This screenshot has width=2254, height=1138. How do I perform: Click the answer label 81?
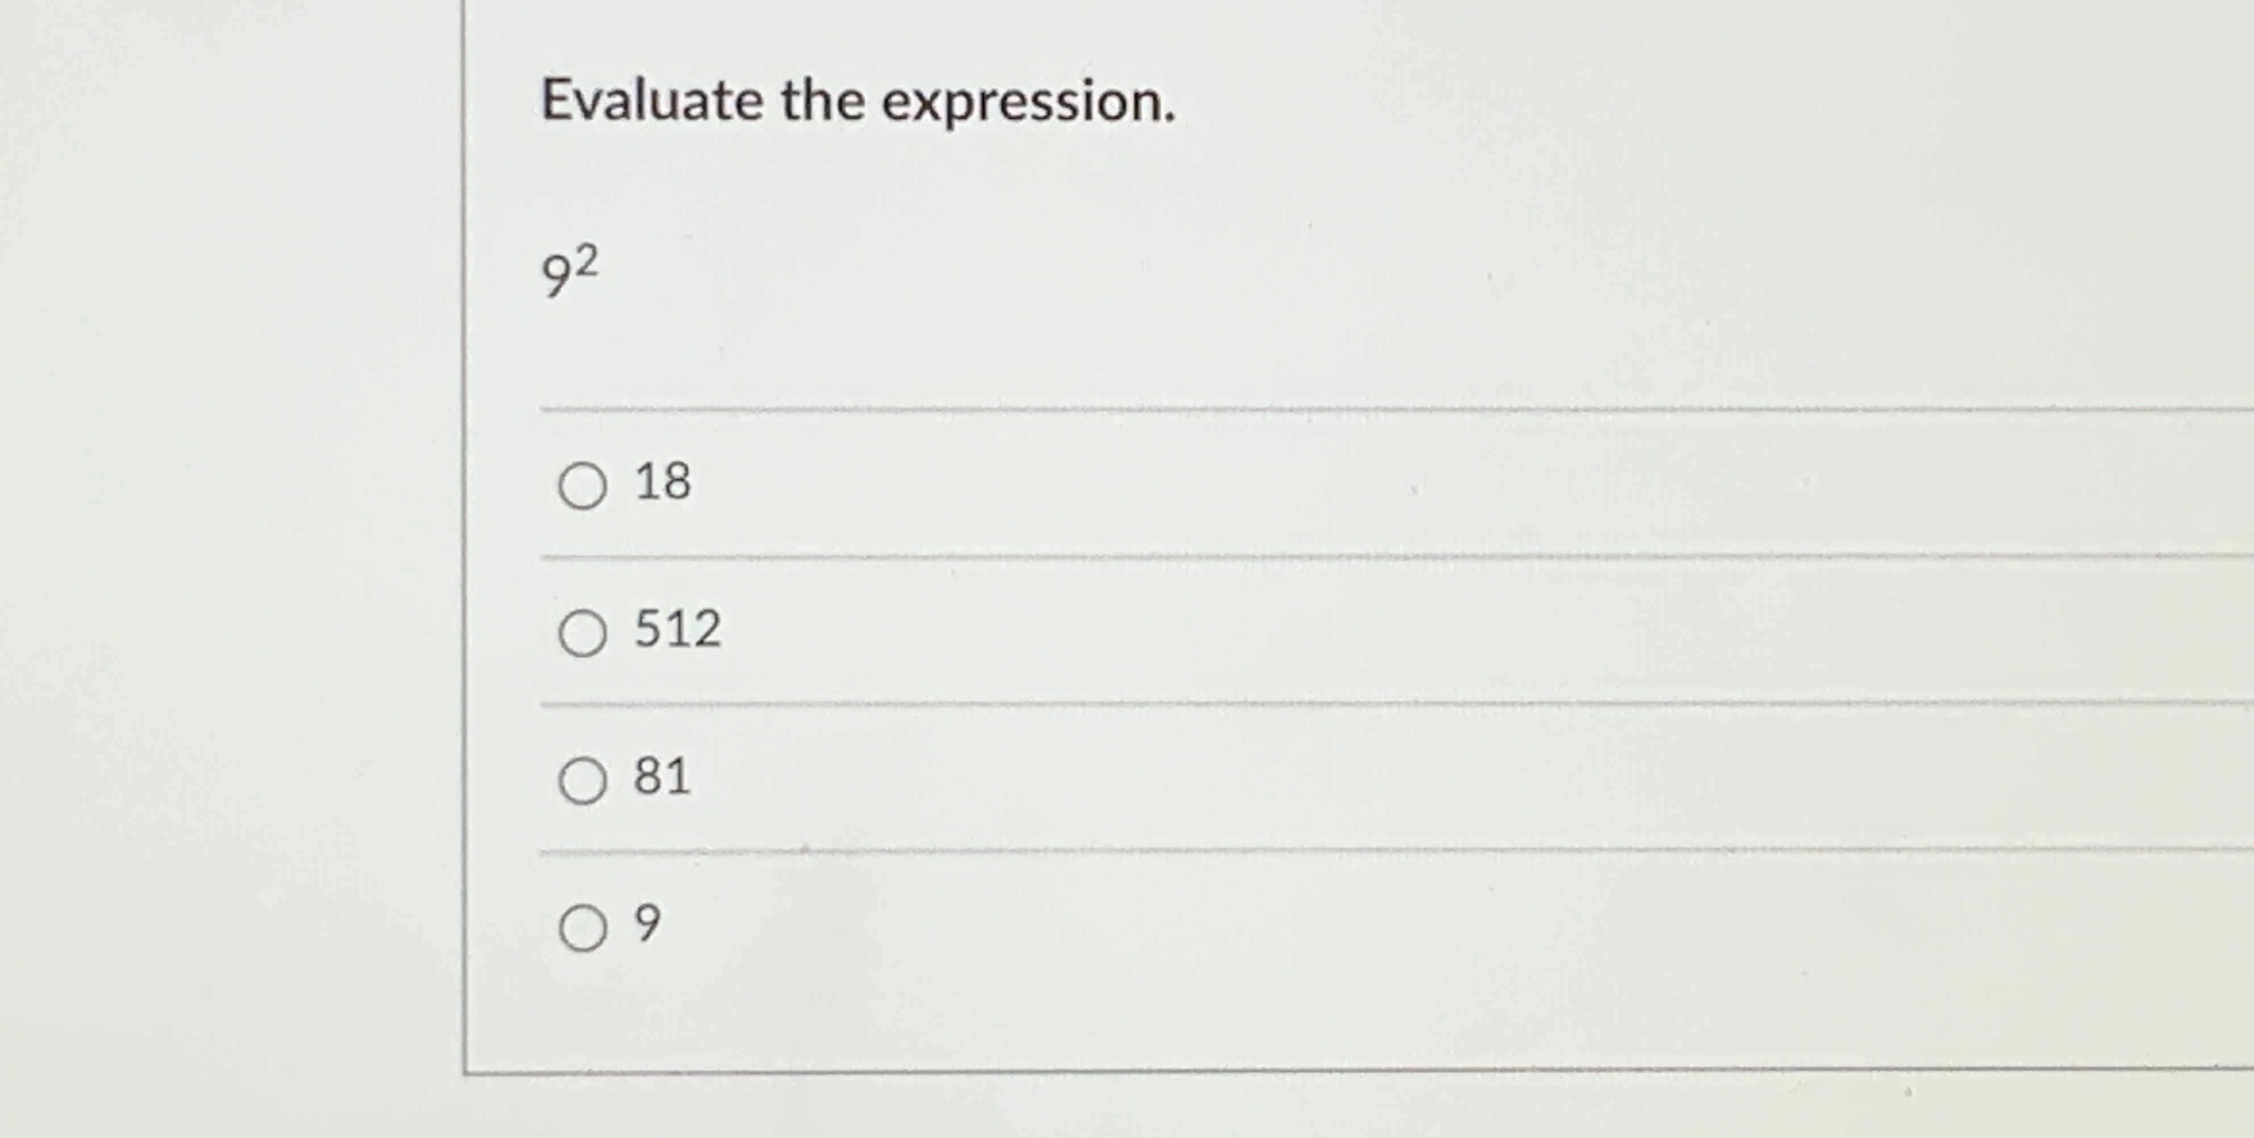coord(661,776)
